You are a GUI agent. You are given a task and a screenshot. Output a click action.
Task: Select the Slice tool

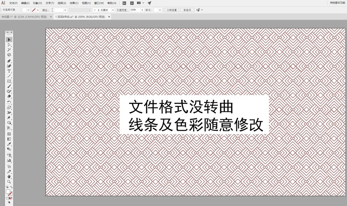[x=9, y=171]
